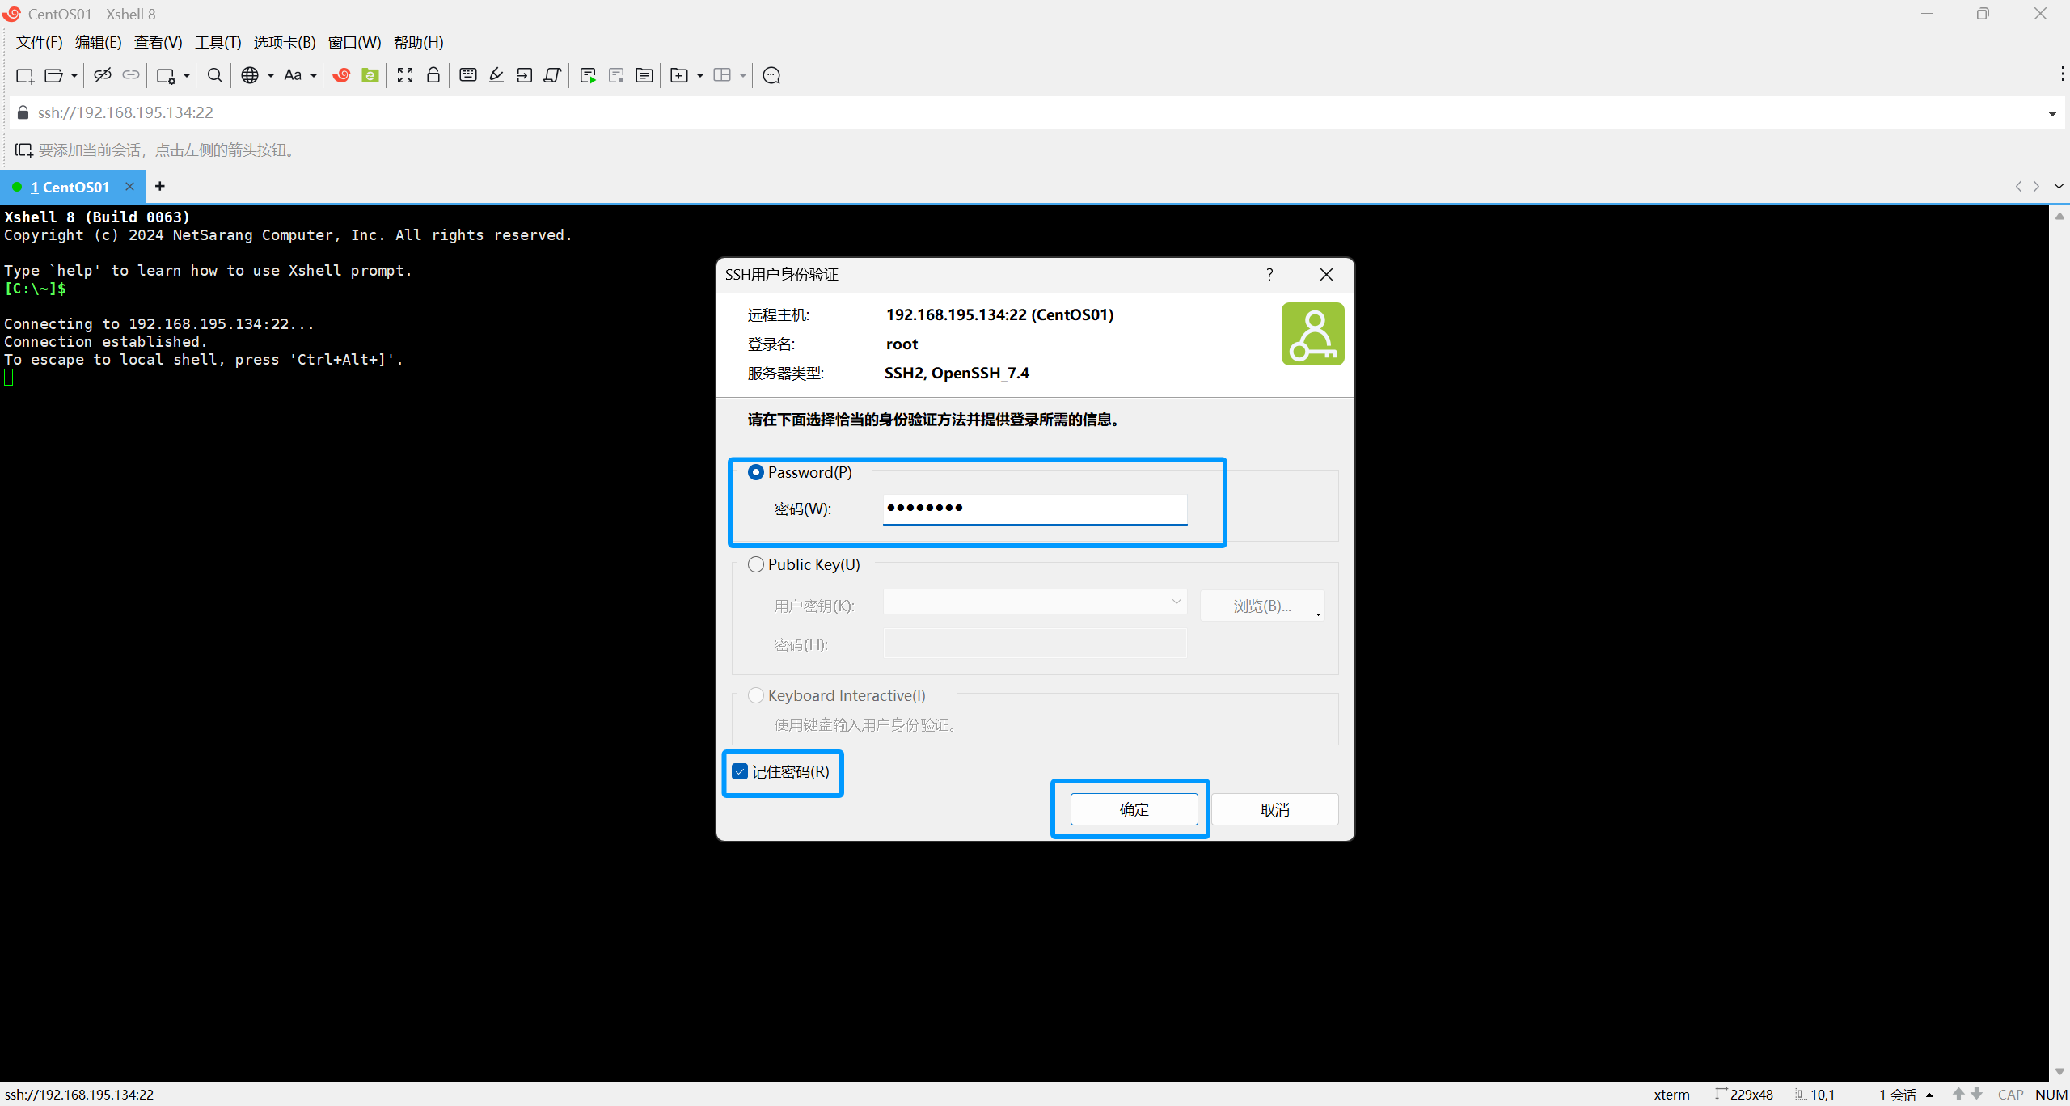The width and height of the screenshot is (2070, 1106).
Task: Click the 取消 button
Action: pyautogui.click(x=1274, y=809)
